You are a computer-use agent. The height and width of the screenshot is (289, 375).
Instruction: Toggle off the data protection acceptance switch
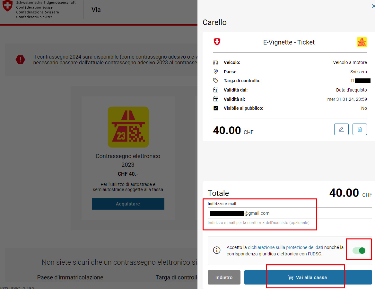tap(359, 250)
